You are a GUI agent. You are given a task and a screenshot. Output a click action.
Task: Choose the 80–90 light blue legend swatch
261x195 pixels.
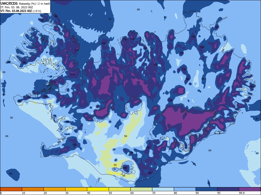pos(185,189)
